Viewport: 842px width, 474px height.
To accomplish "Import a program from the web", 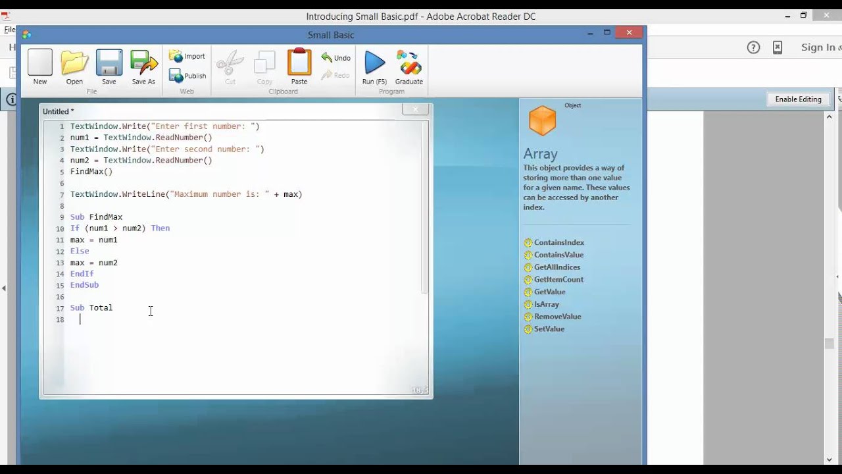I will pyautogui.click(x=187, y=57).
